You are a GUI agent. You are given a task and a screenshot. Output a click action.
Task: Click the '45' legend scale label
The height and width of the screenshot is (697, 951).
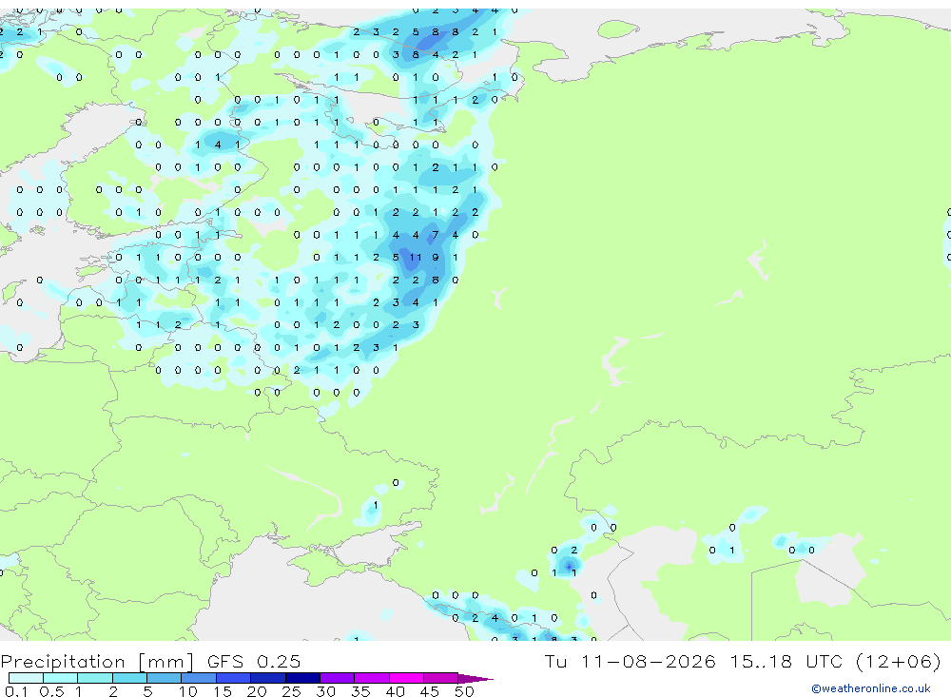click(430, 691)
